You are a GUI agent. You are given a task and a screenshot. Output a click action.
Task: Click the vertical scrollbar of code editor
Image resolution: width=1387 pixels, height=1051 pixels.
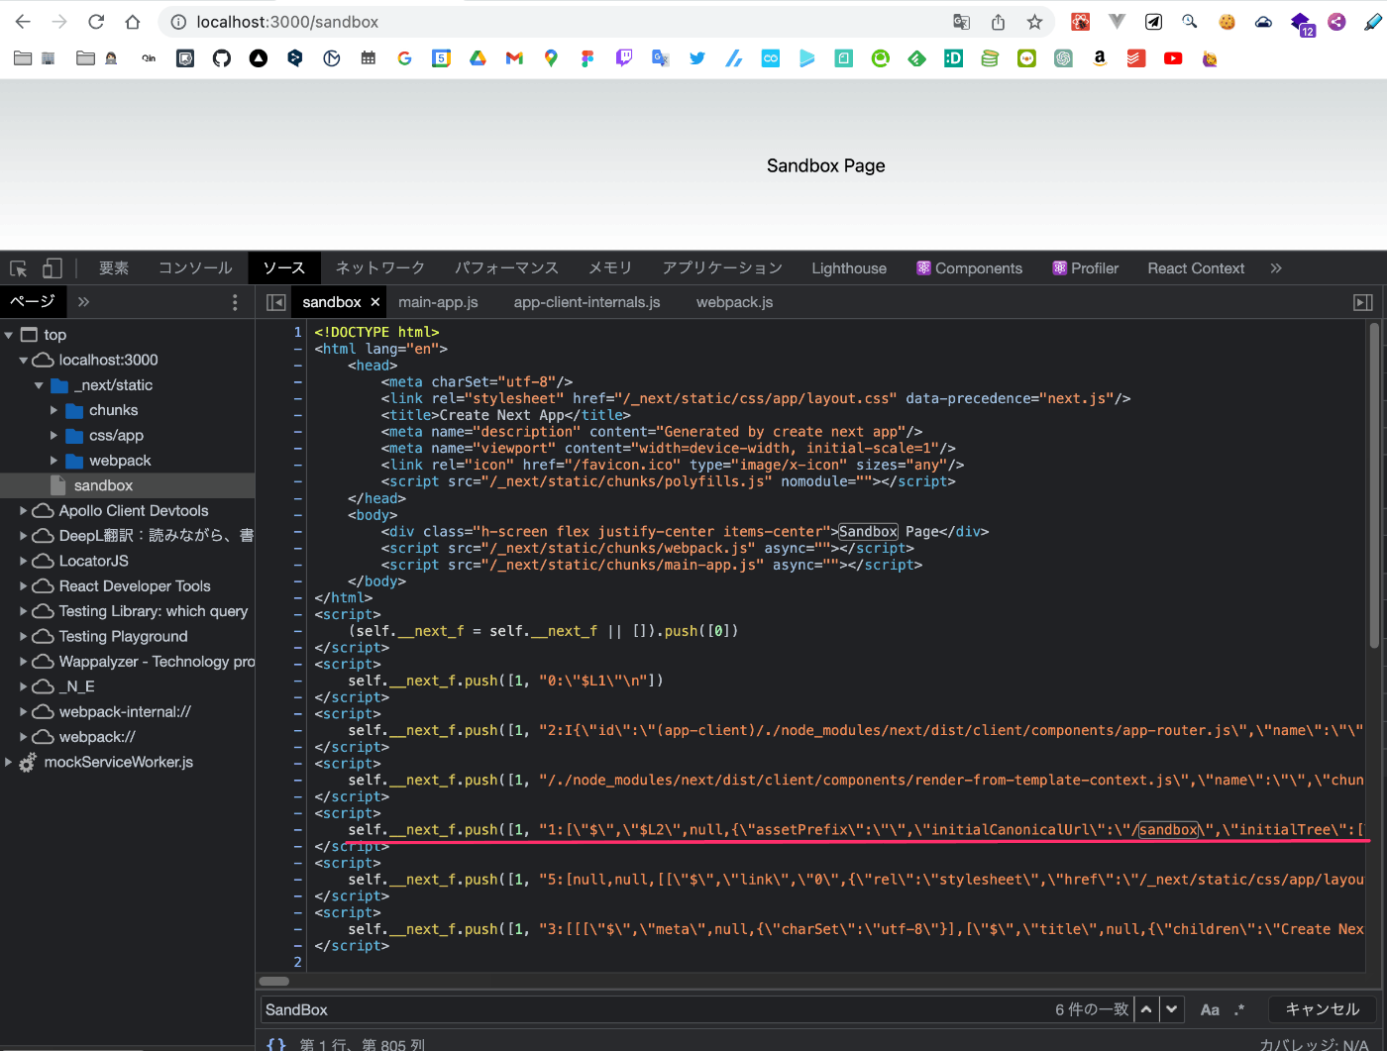[x=1374, y=485]
